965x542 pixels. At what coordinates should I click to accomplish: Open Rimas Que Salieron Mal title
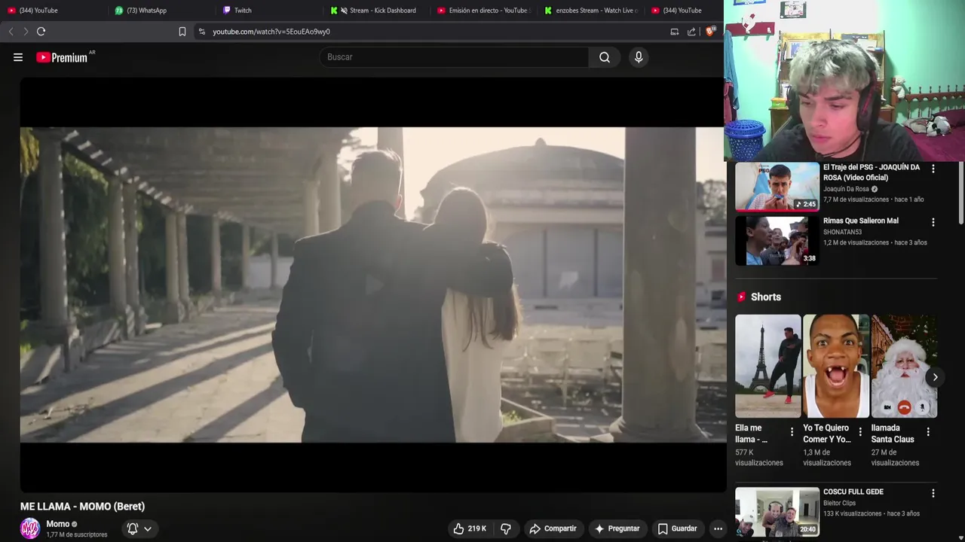[x=861, y=221]
